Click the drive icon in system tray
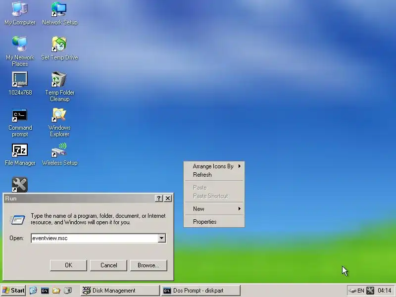The image size is (396, 297). (352, 291)
